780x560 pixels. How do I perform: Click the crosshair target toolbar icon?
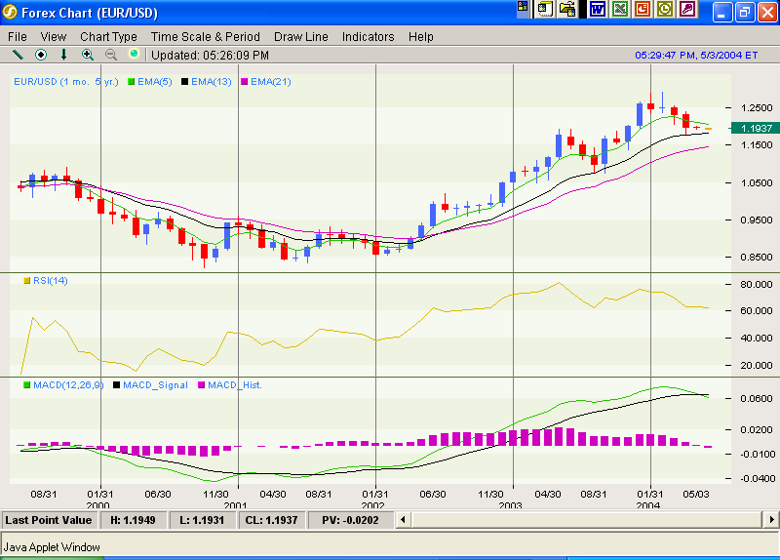click(x=41, y=55)
